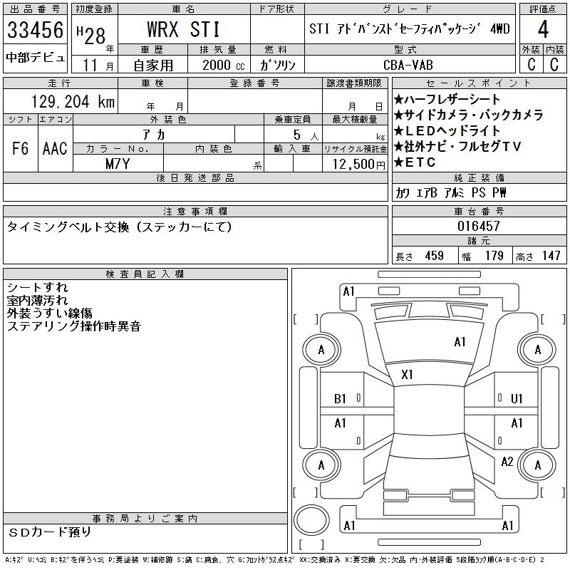Select the B1 damage mark on diagram

point(341,399)
